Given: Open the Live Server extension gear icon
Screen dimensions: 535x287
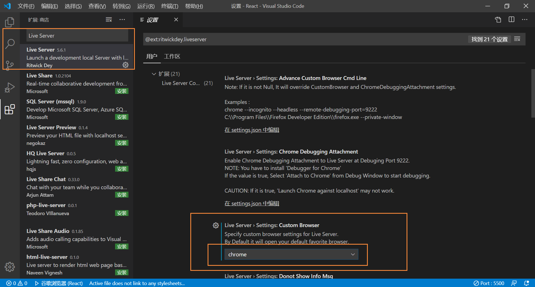Looking at the screenshot, I should [126, 65].
